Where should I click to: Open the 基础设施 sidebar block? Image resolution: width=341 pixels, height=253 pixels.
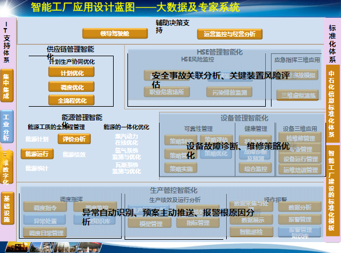7,208
